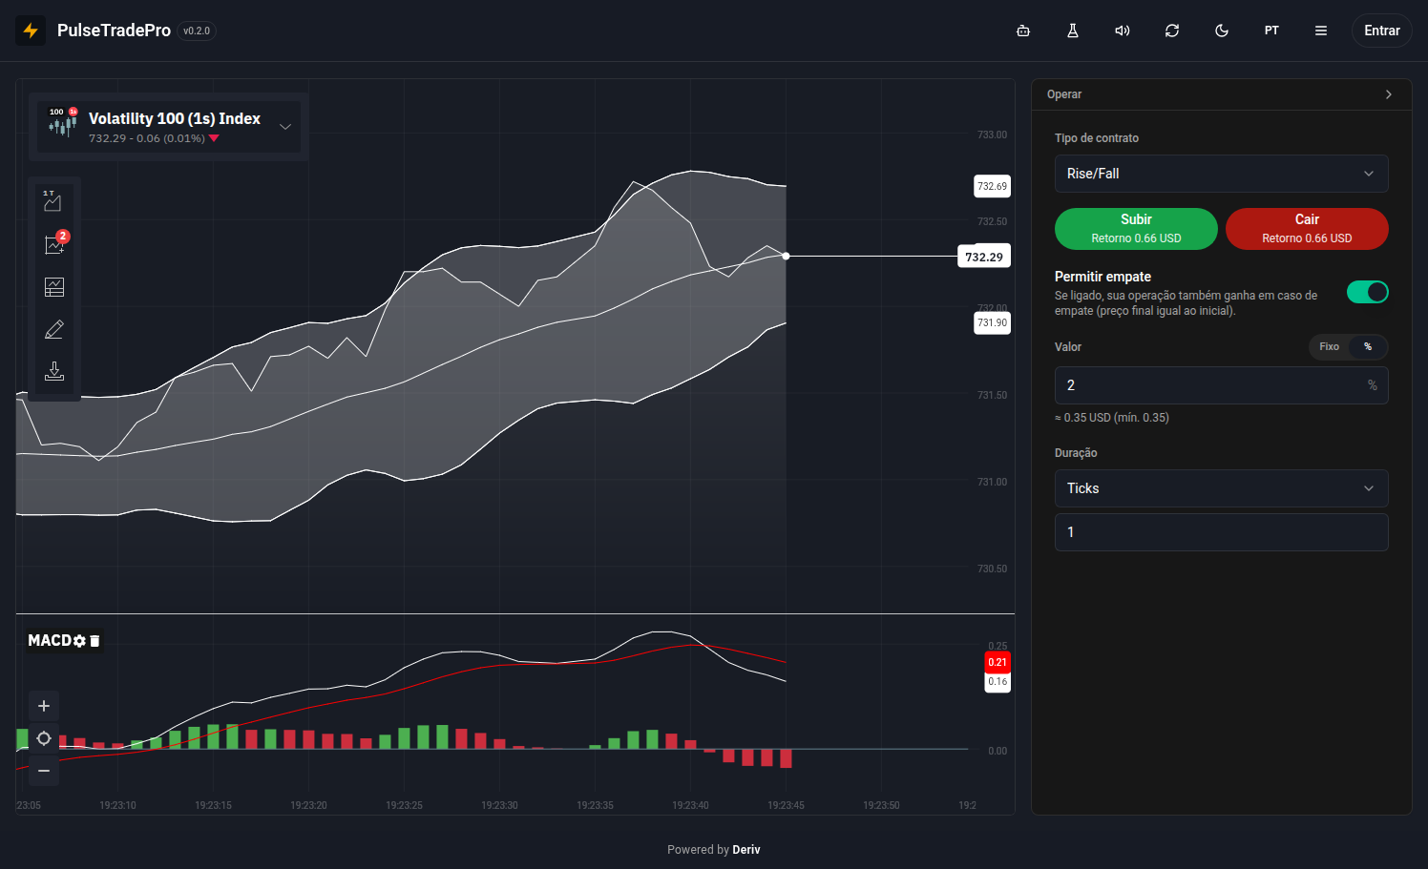Open the hamburger menu
This screenshot has width=1428, height=869.
(x=1321, y=31)
